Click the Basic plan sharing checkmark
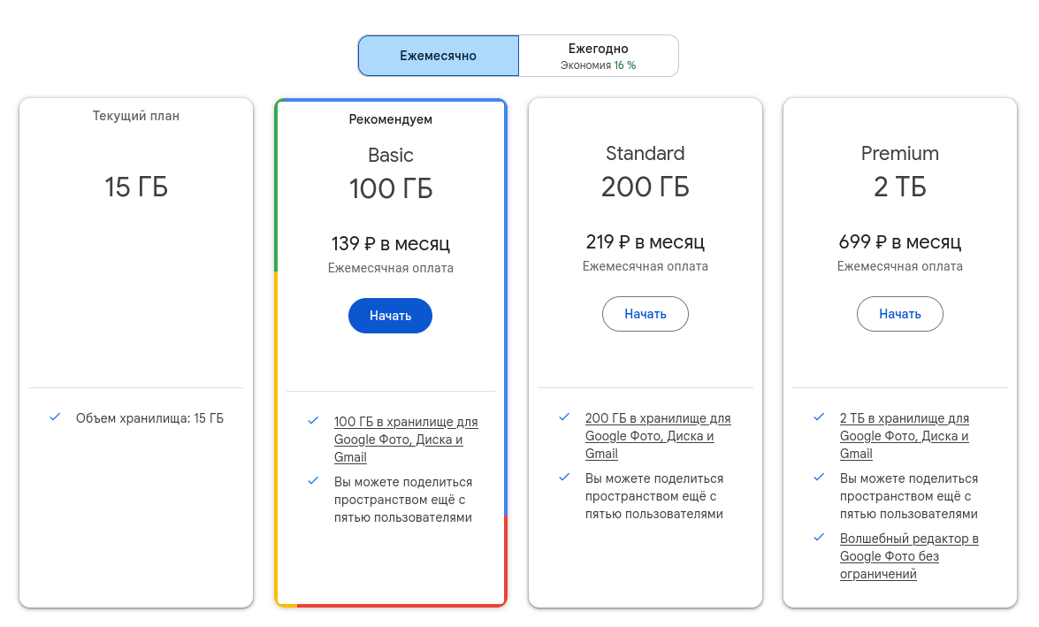 pyautogui.click(x=313, y=481)
